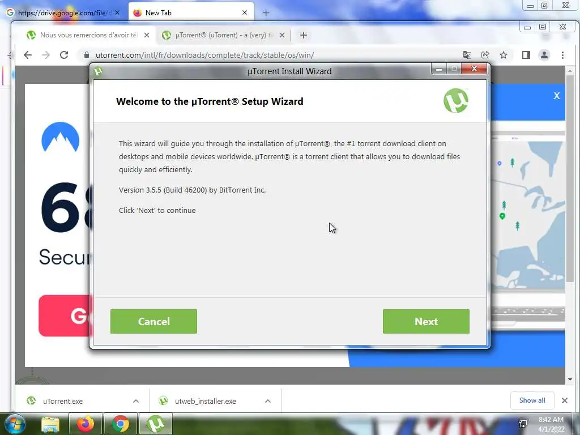The height and width of the screenshot is (435, 580).
Task: Switch to the µTorrent® (uTorrent) tab
Action: [x=223, y=35]
